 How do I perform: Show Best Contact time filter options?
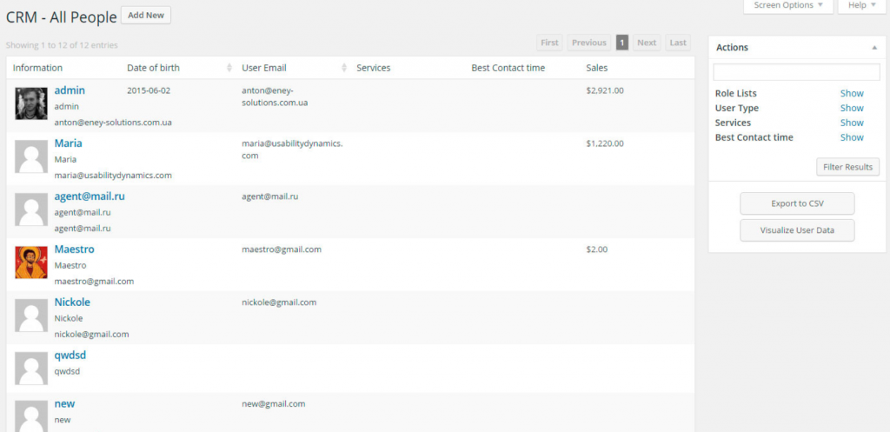[x=852, y=137]
